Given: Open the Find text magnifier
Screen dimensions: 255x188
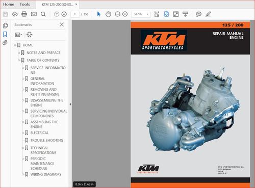Looking at the screenshot, I should point(43,14).
